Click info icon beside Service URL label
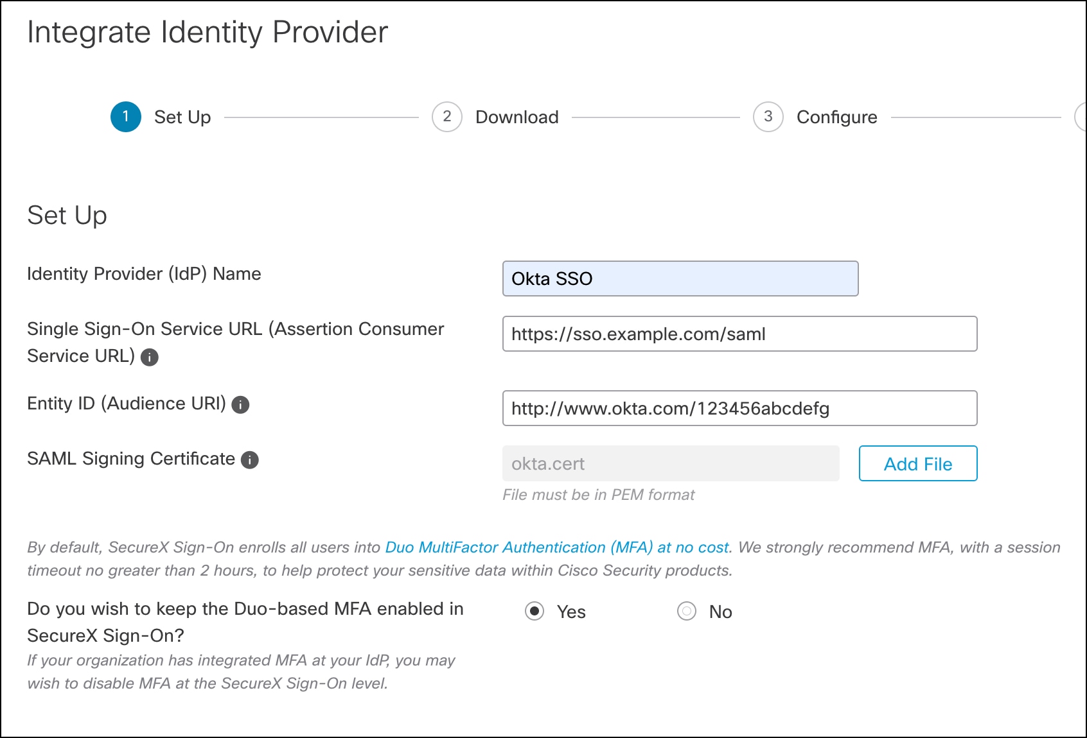This screenshot has height=738, width=1087. tap(150, 357)
